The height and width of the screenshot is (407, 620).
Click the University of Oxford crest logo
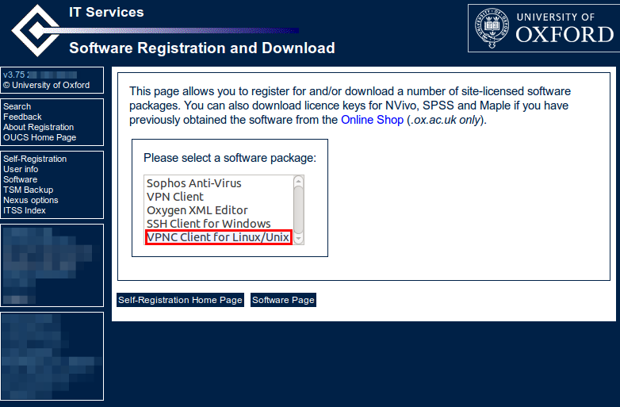tap(492, 28)
